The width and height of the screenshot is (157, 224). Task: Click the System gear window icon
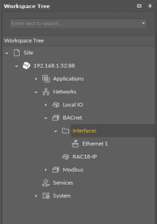[x=46, y=196]
